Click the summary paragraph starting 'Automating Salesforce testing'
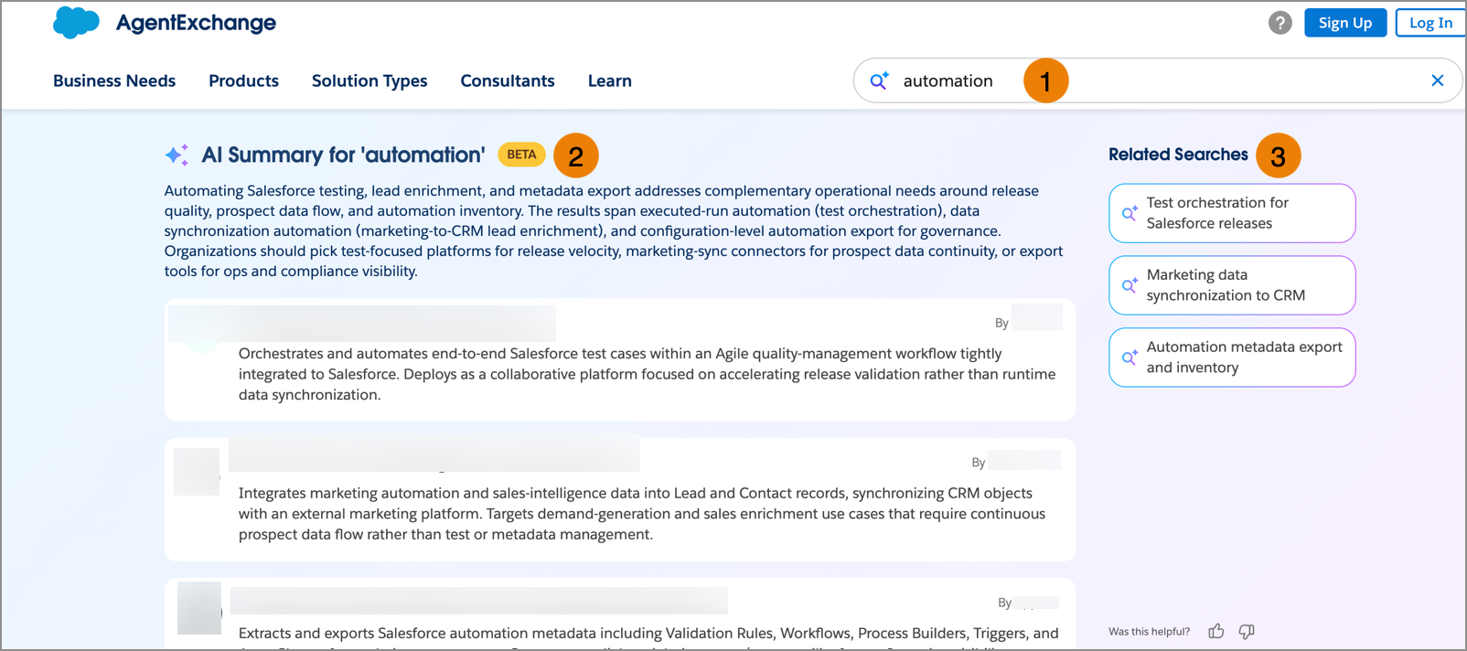Screen dimensions: 1467x651 point(614,230)
